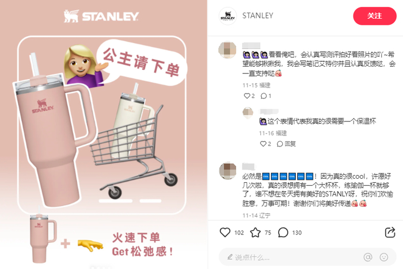The image size is (403, 269).
Task: Open the emoji picker in the comment box
Action: click(x=384, y=257)
